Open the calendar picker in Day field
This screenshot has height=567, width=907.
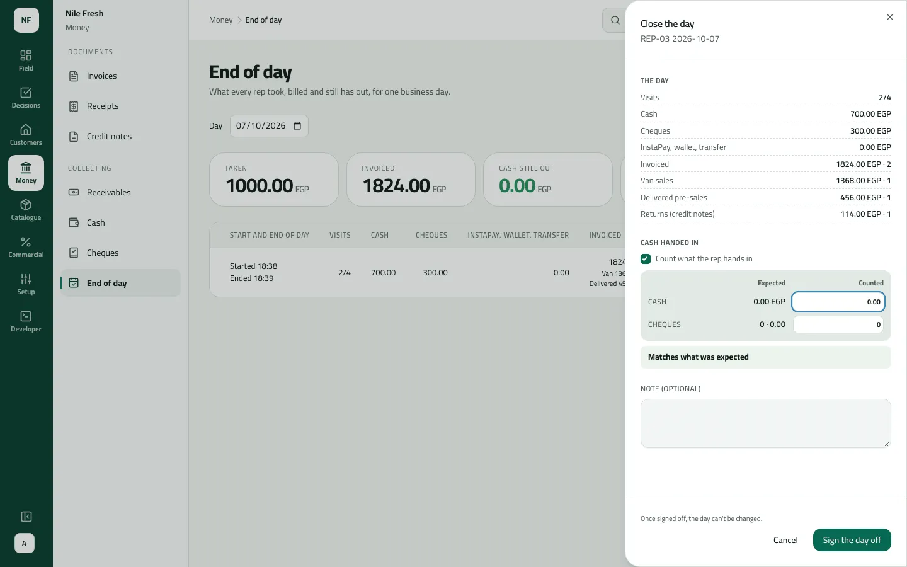point(297,126)
